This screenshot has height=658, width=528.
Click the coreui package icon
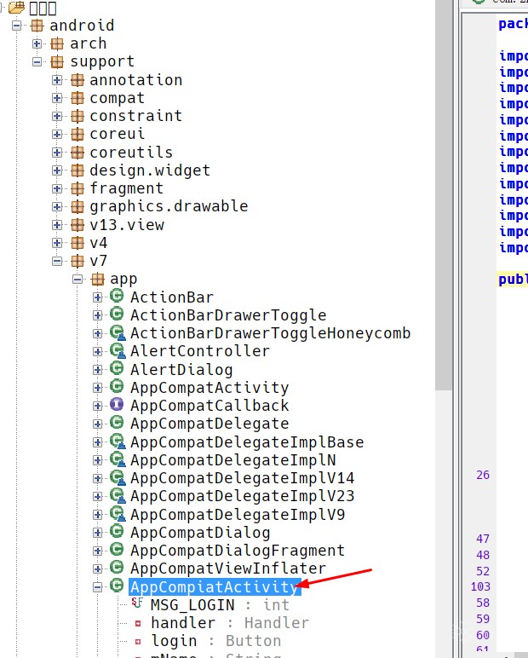[x=77, y=135]
